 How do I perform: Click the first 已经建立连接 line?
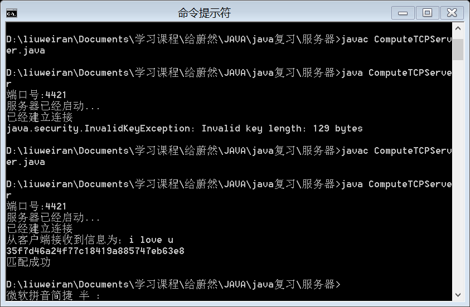point(40,117)
